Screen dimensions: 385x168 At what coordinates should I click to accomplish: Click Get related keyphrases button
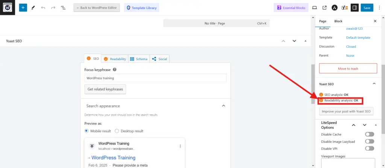(x=105, y=89)
